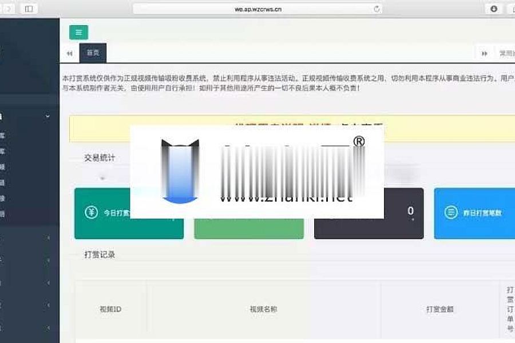Click the list icon on 昨日打赏笔数 card
Image resolution: width=515 pixels, height=343 pixels.
pos(451,212)
